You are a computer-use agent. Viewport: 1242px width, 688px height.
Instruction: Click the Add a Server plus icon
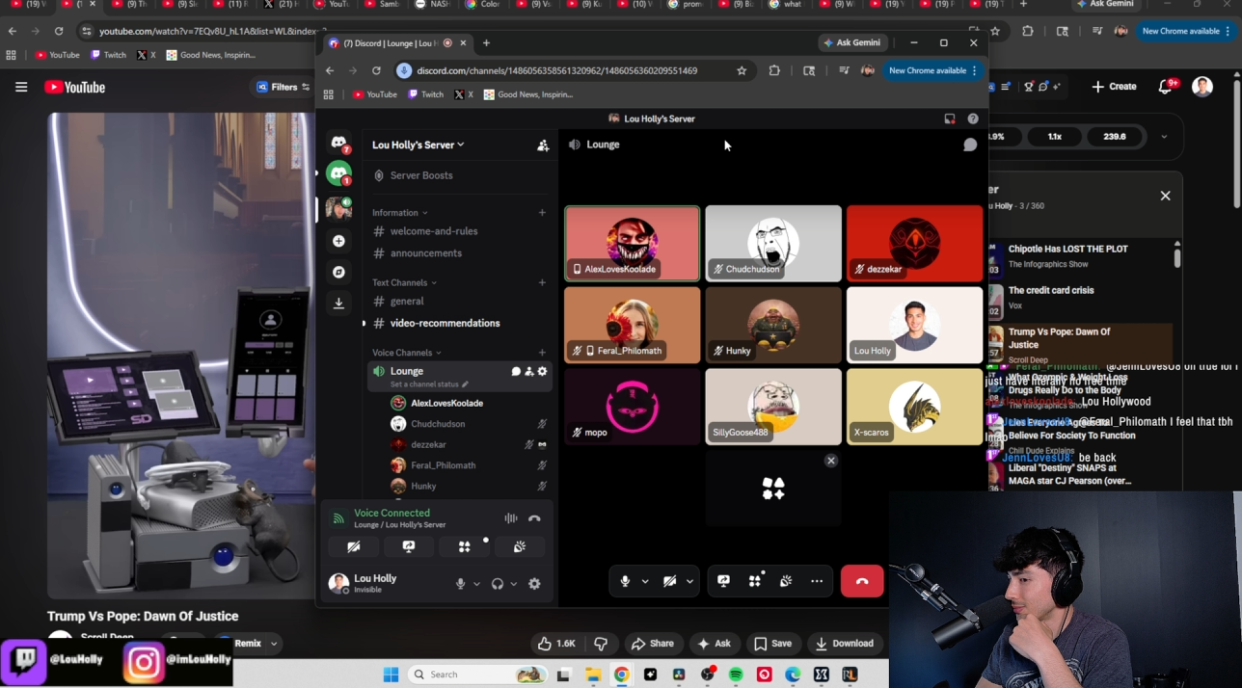(338, 241)
